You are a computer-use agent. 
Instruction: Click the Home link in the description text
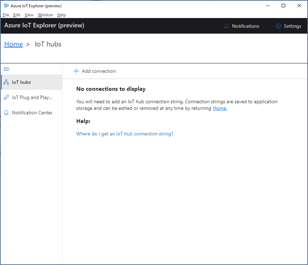coord(220,108)
